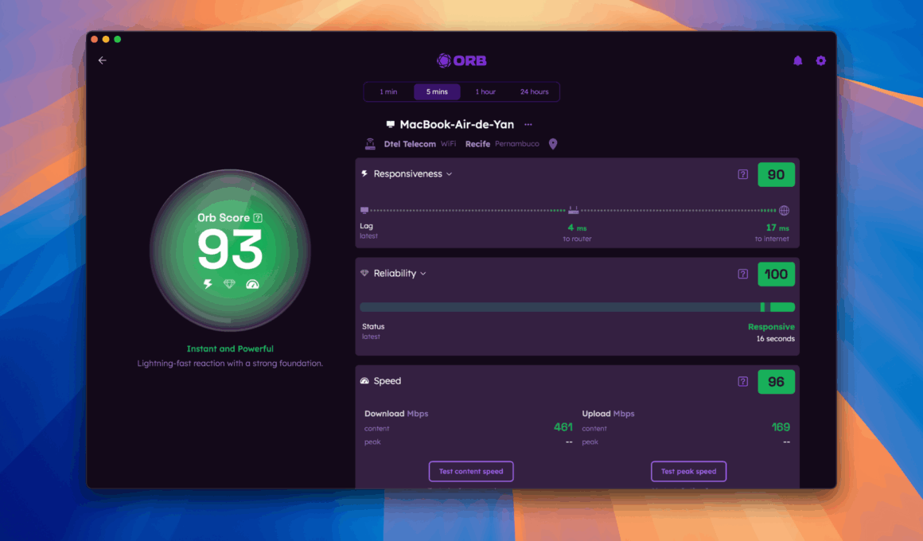Image resolution: width=923 pixels, height=541 pixels.
Task: Click speedometer icon inside orb
Action: tap(252, 284)
